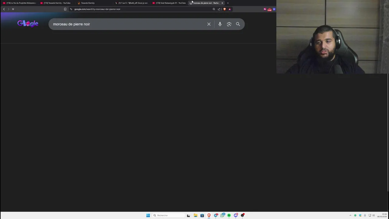Open OBS Studio from the taskbar
Viewport: 389px width, 219px height.
click(243, 215)
